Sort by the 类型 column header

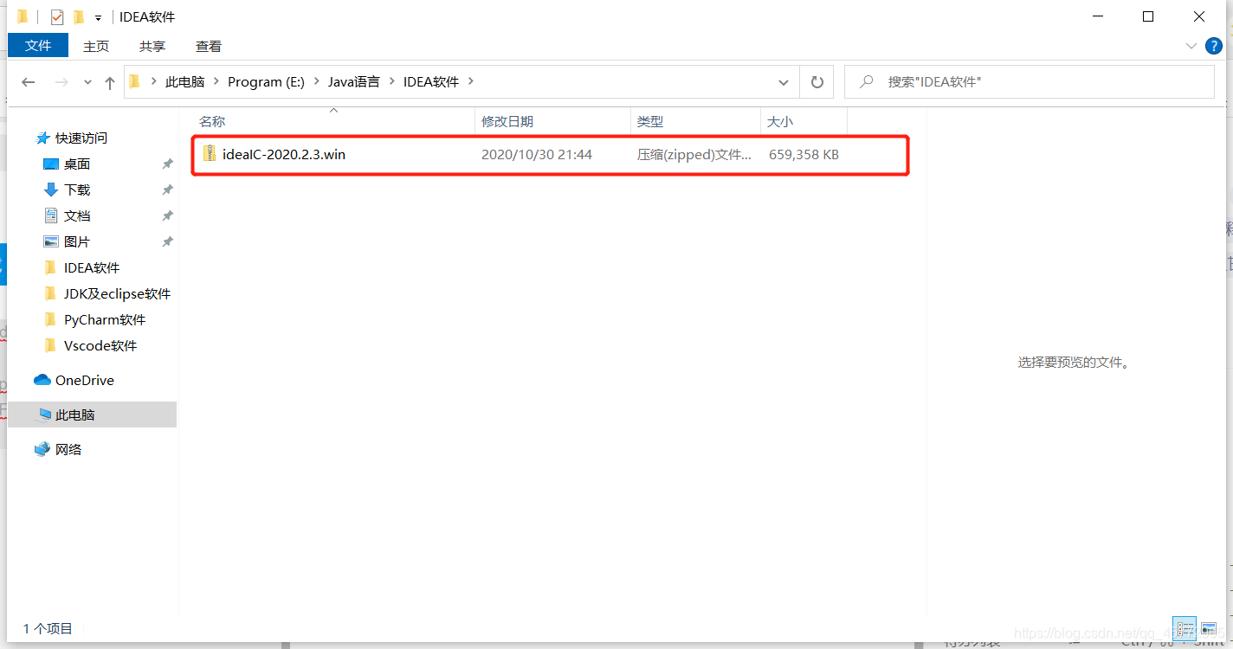pyautogui.click(x=695, y=122)
